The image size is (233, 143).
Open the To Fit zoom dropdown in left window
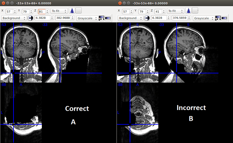tap(59, 11)
